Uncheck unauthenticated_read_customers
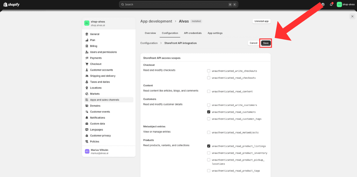Viewport: 357px width, 177px height. point(209,112)
